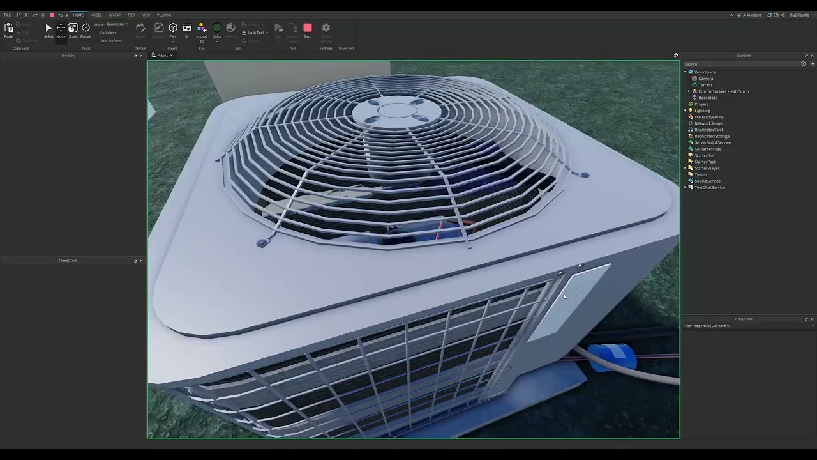Launch the AI Assistant
The width and height of the screenshot is (817, 460).
click(x=750, y=15)
